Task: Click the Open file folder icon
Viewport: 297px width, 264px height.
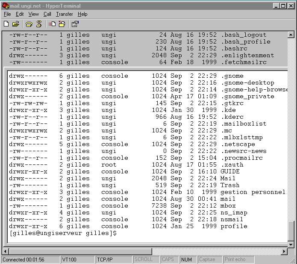Action: tap(16, 24)
